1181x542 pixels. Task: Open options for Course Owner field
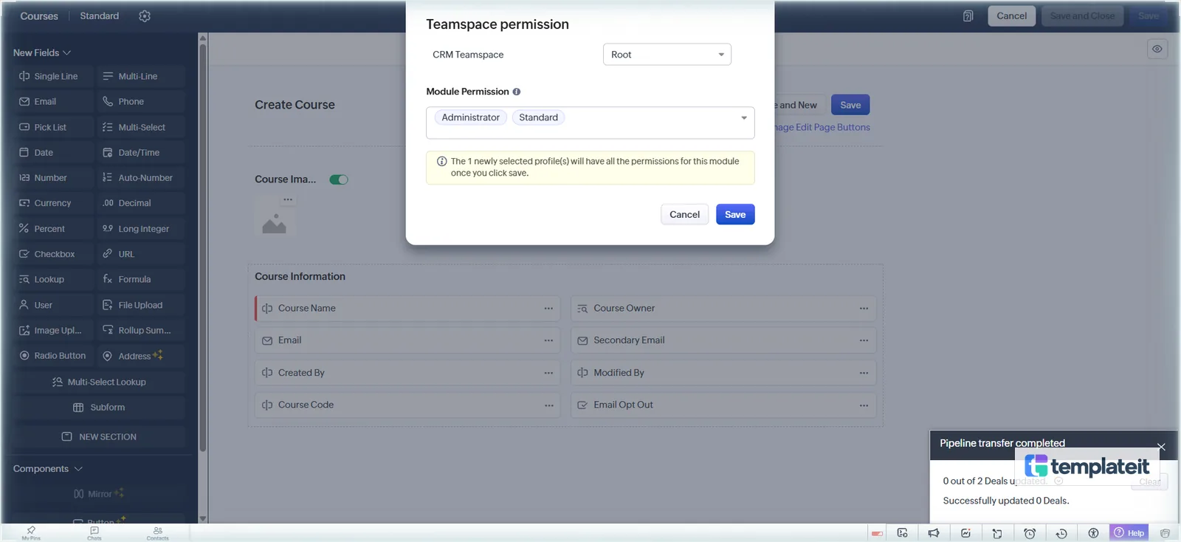coord(864,309)
